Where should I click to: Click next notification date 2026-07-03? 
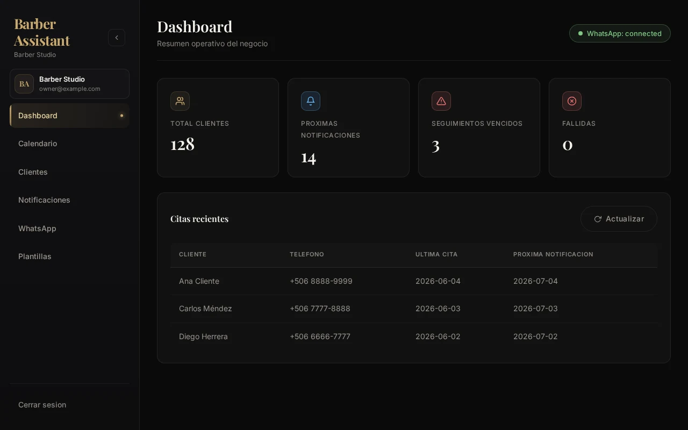click(535, 309)
